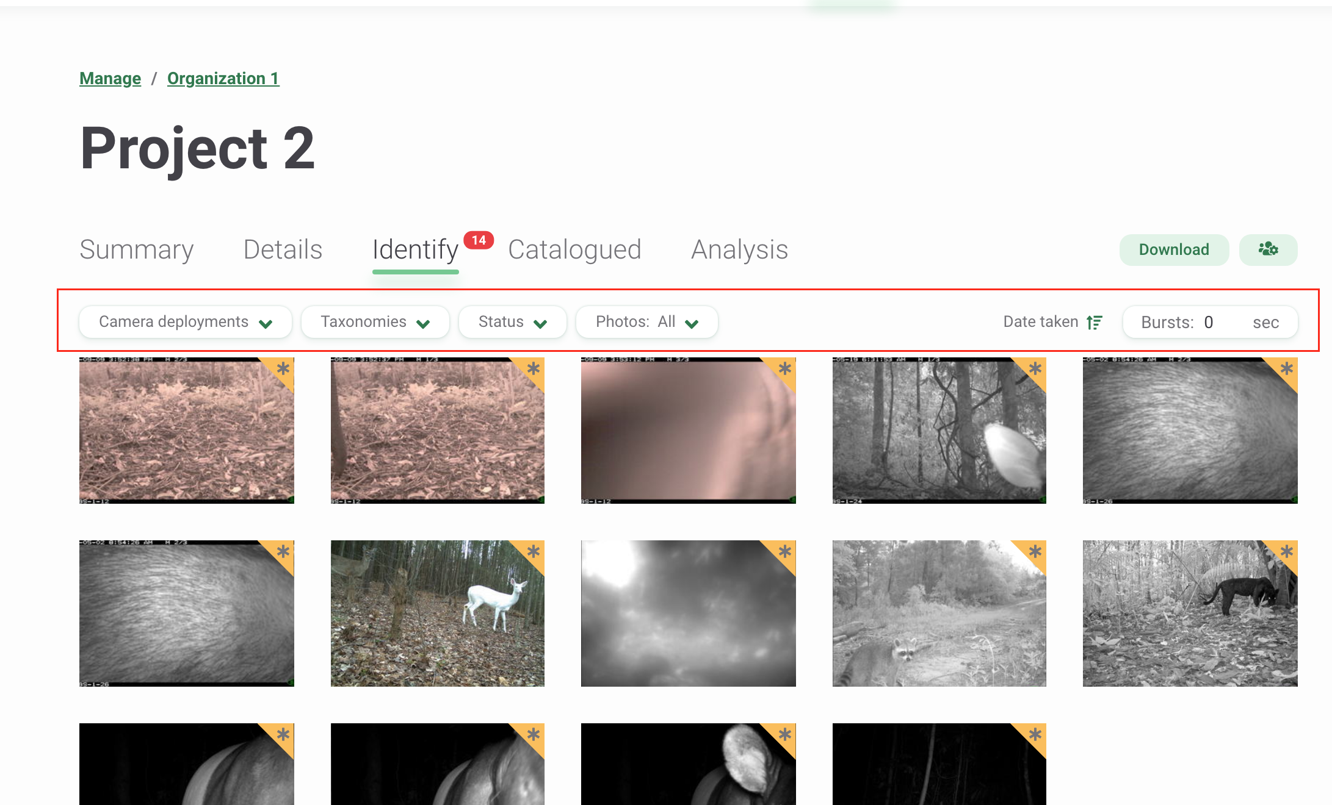Image resolution: width=1332 pixels, height=805 pixels.
Task: Click asterisk badge on raccoon photo
Action: 1035,552
